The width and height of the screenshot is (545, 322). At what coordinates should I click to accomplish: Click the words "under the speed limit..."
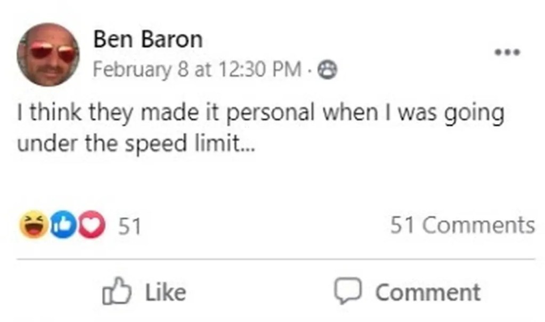point(136,144)
